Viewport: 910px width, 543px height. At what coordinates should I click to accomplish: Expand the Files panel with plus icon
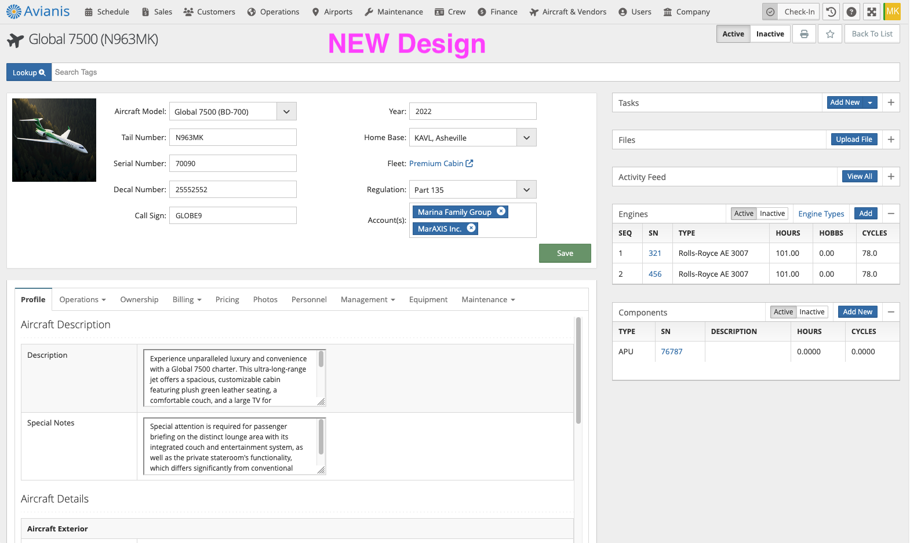[891, 140]
